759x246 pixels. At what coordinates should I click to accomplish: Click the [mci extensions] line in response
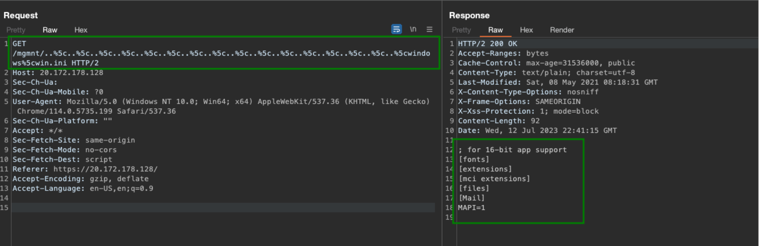click(x=494, y=179)
